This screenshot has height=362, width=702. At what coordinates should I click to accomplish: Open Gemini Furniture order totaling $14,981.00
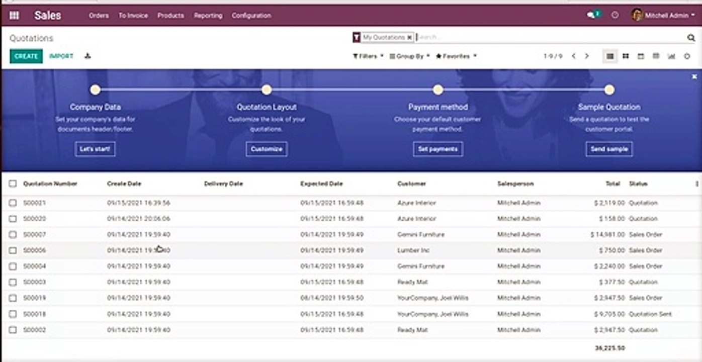point(351,234)
